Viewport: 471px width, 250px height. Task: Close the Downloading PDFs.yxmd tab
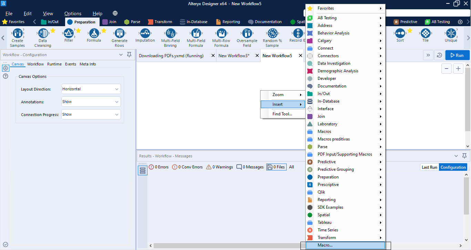click(213, 55)
